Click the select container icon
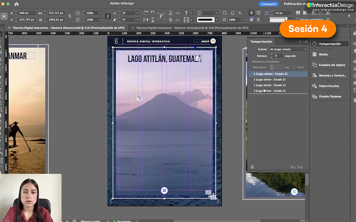 171,13
